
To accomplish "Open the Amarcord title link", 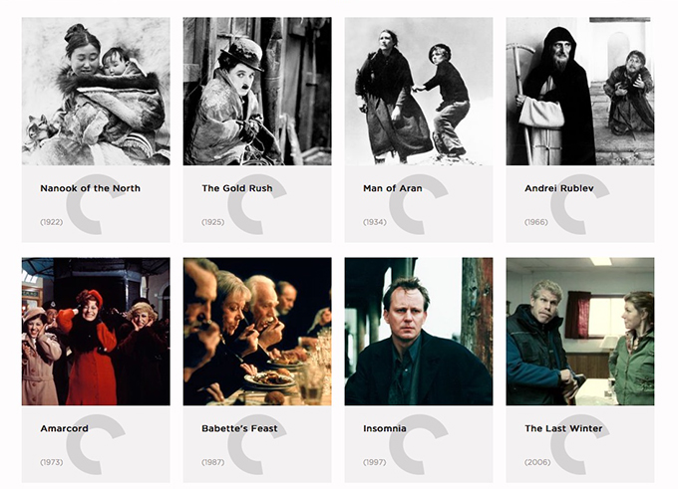I will tap(64, 428).
